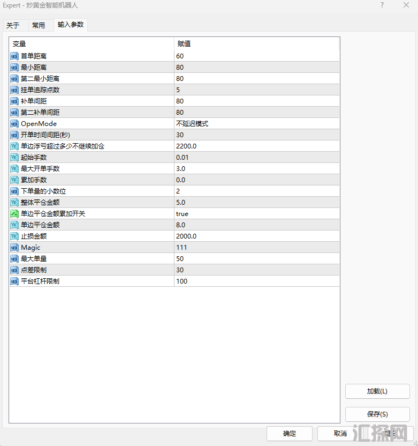Image resolution: width=418 pixels, height=446 pixels.
Task: Click the integer icon beside 补单间距
Action: pyautogui.click(x=14, y=101)
